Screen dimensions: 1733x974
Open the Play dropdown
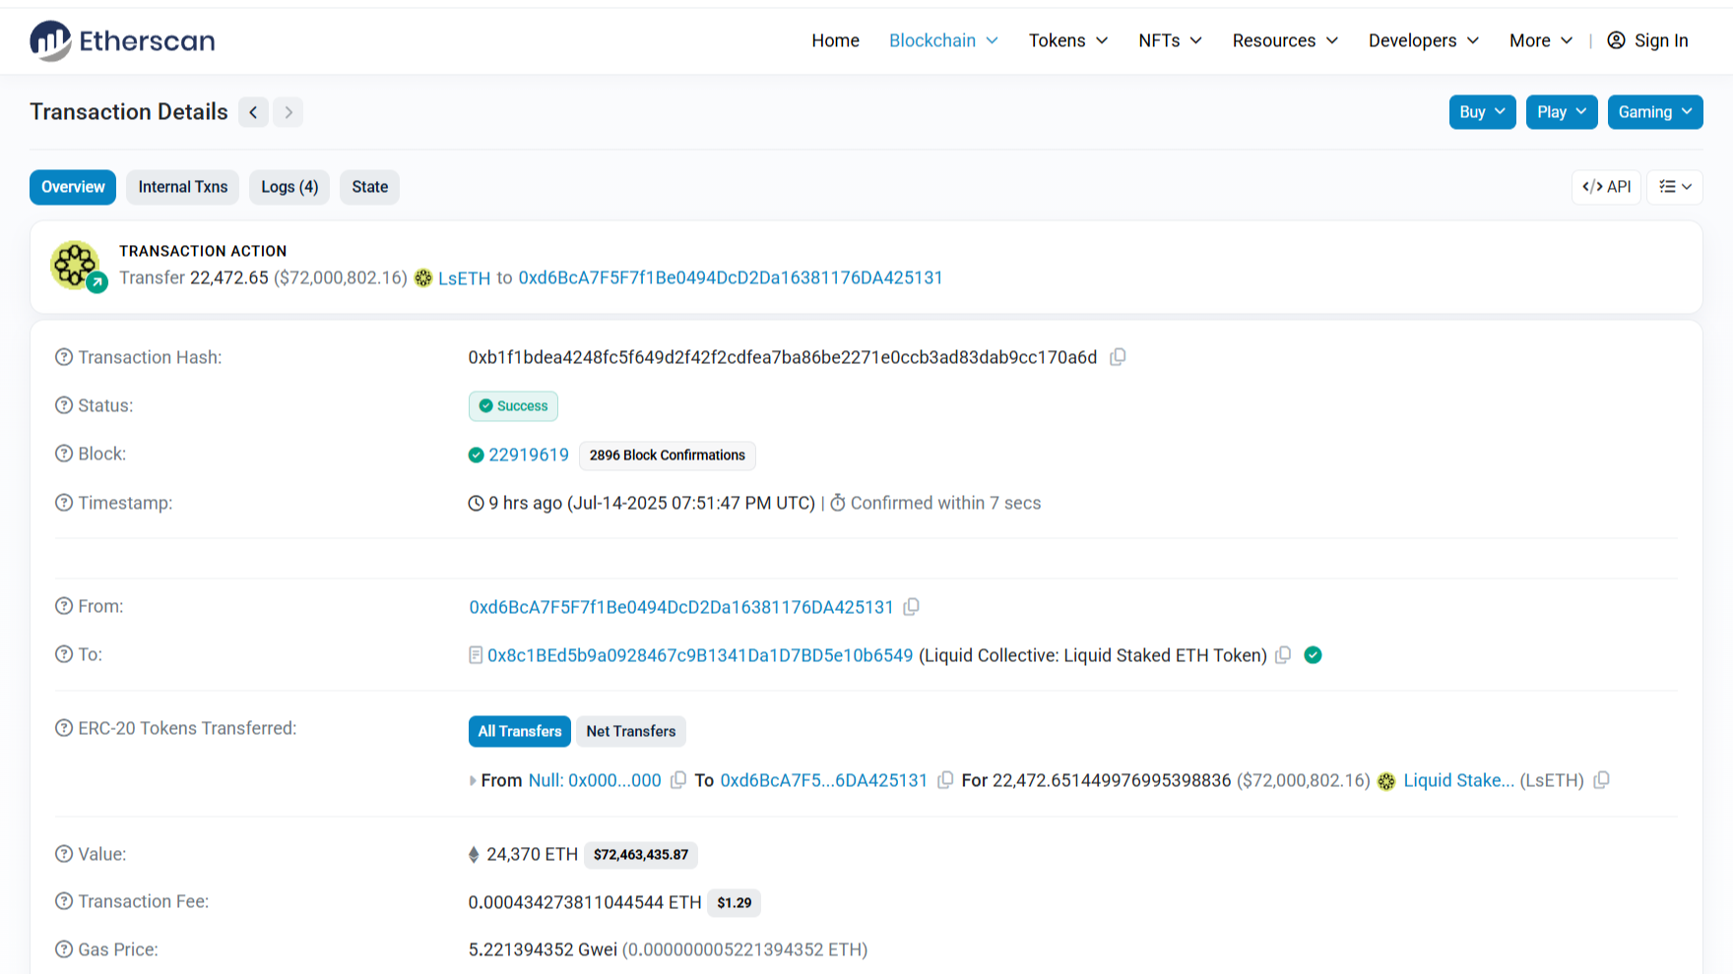coord(1562,112)
